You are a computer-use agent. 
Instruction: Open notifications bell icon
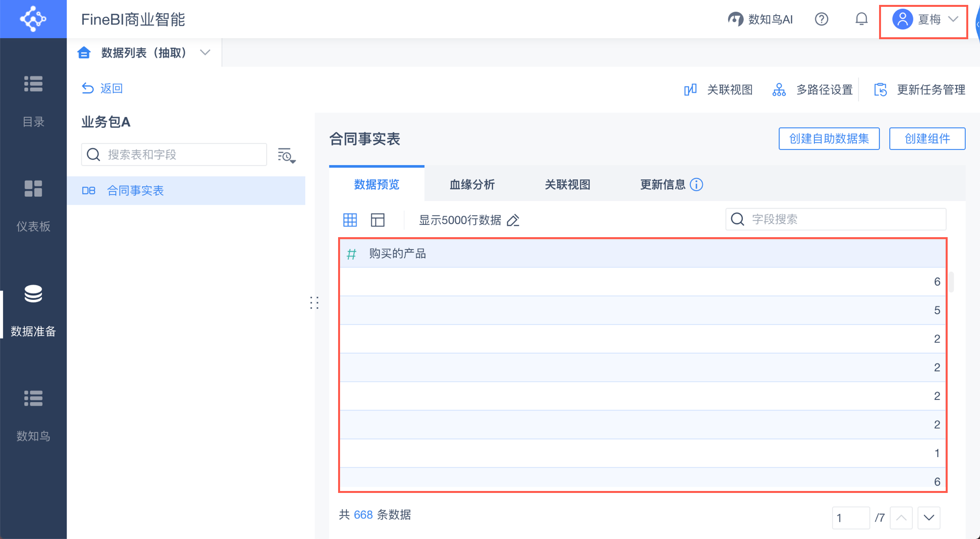tap(861, 19)
